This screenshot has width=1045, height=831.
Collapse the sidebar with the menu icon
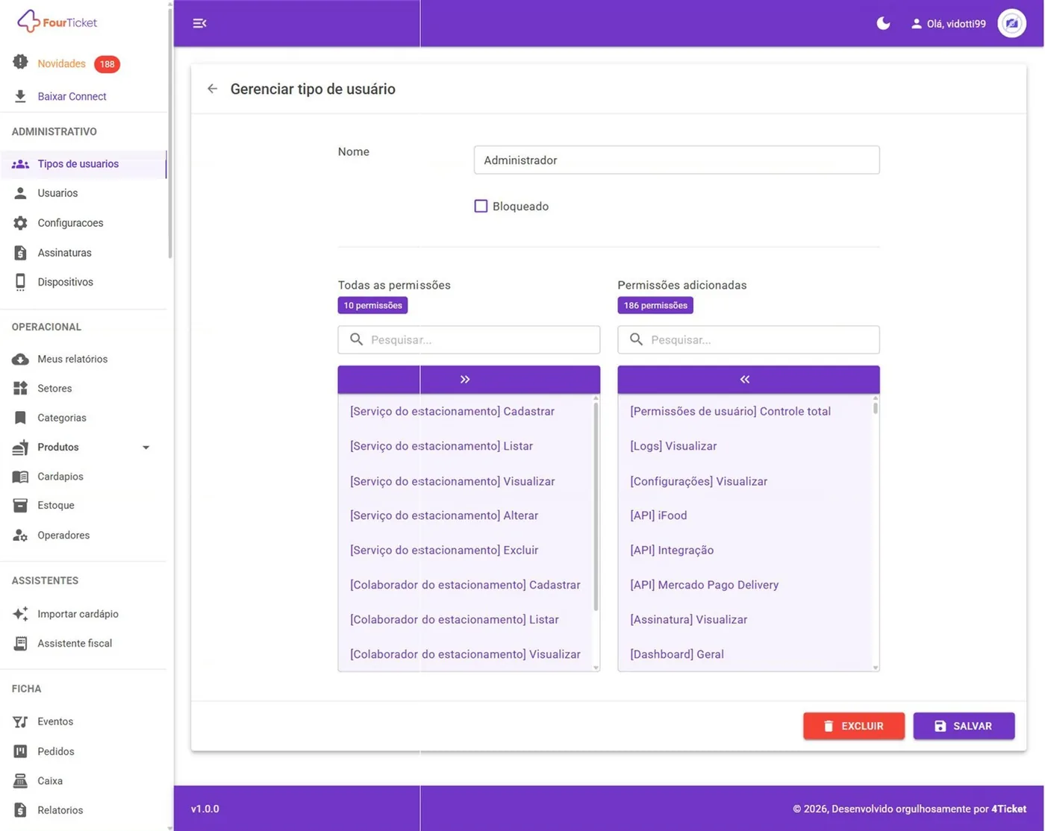point(199,23)
